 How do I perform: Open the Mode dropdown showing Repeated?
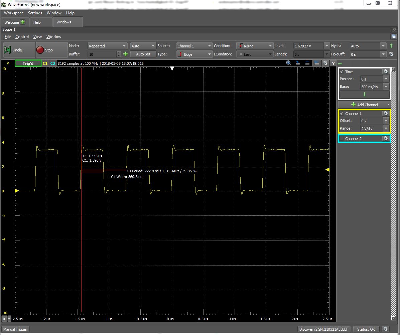point(107,46)
